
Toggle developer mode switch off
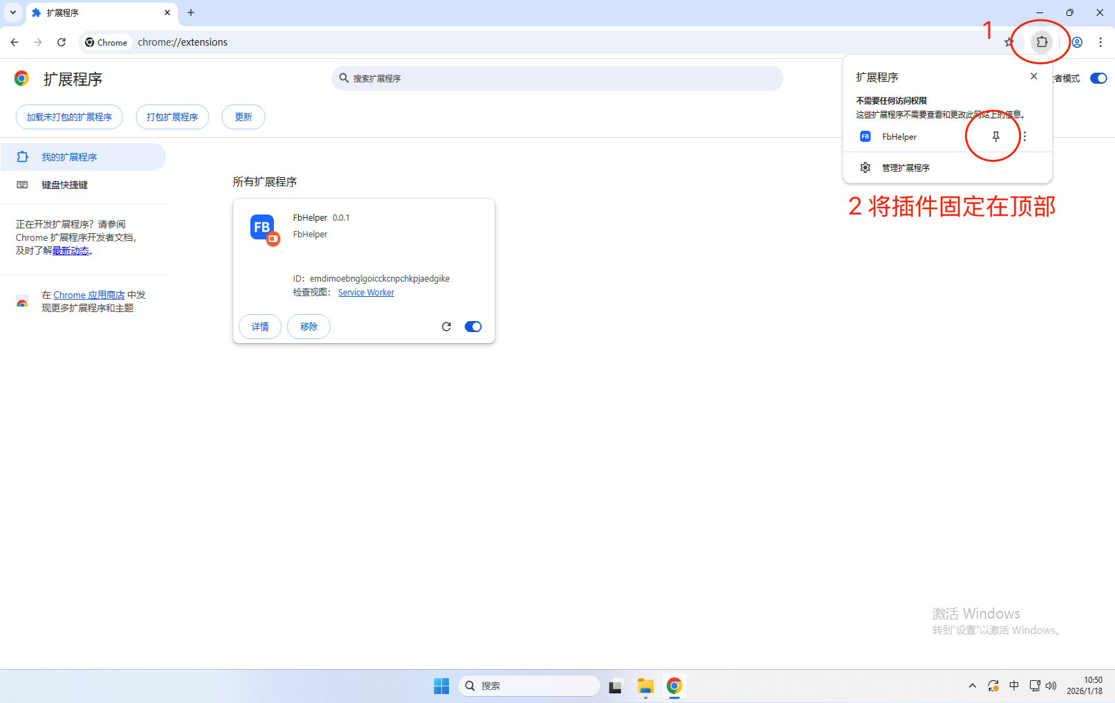point(1098,78)
